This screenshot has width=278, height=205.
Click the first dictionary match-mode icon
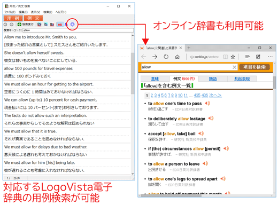(x=40, y=25)
